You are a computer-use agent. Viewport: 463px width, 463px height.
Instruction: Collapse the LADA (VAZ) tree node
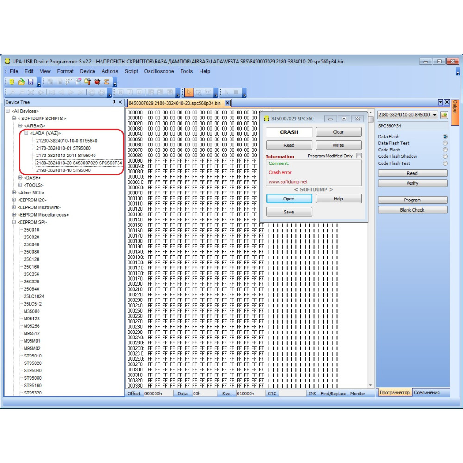click(x=26, y=133)
